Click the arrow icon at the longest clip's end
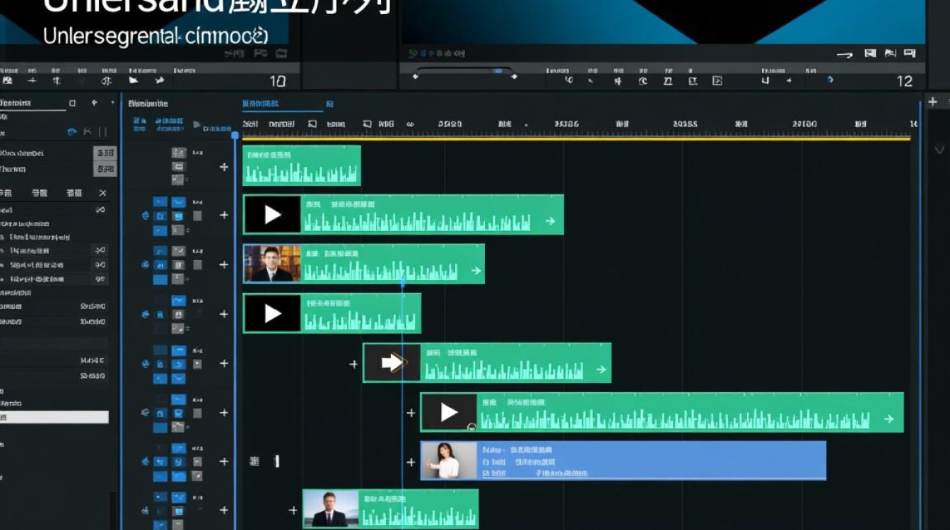This screenshot has width=950, height=530. click(889, 419)
